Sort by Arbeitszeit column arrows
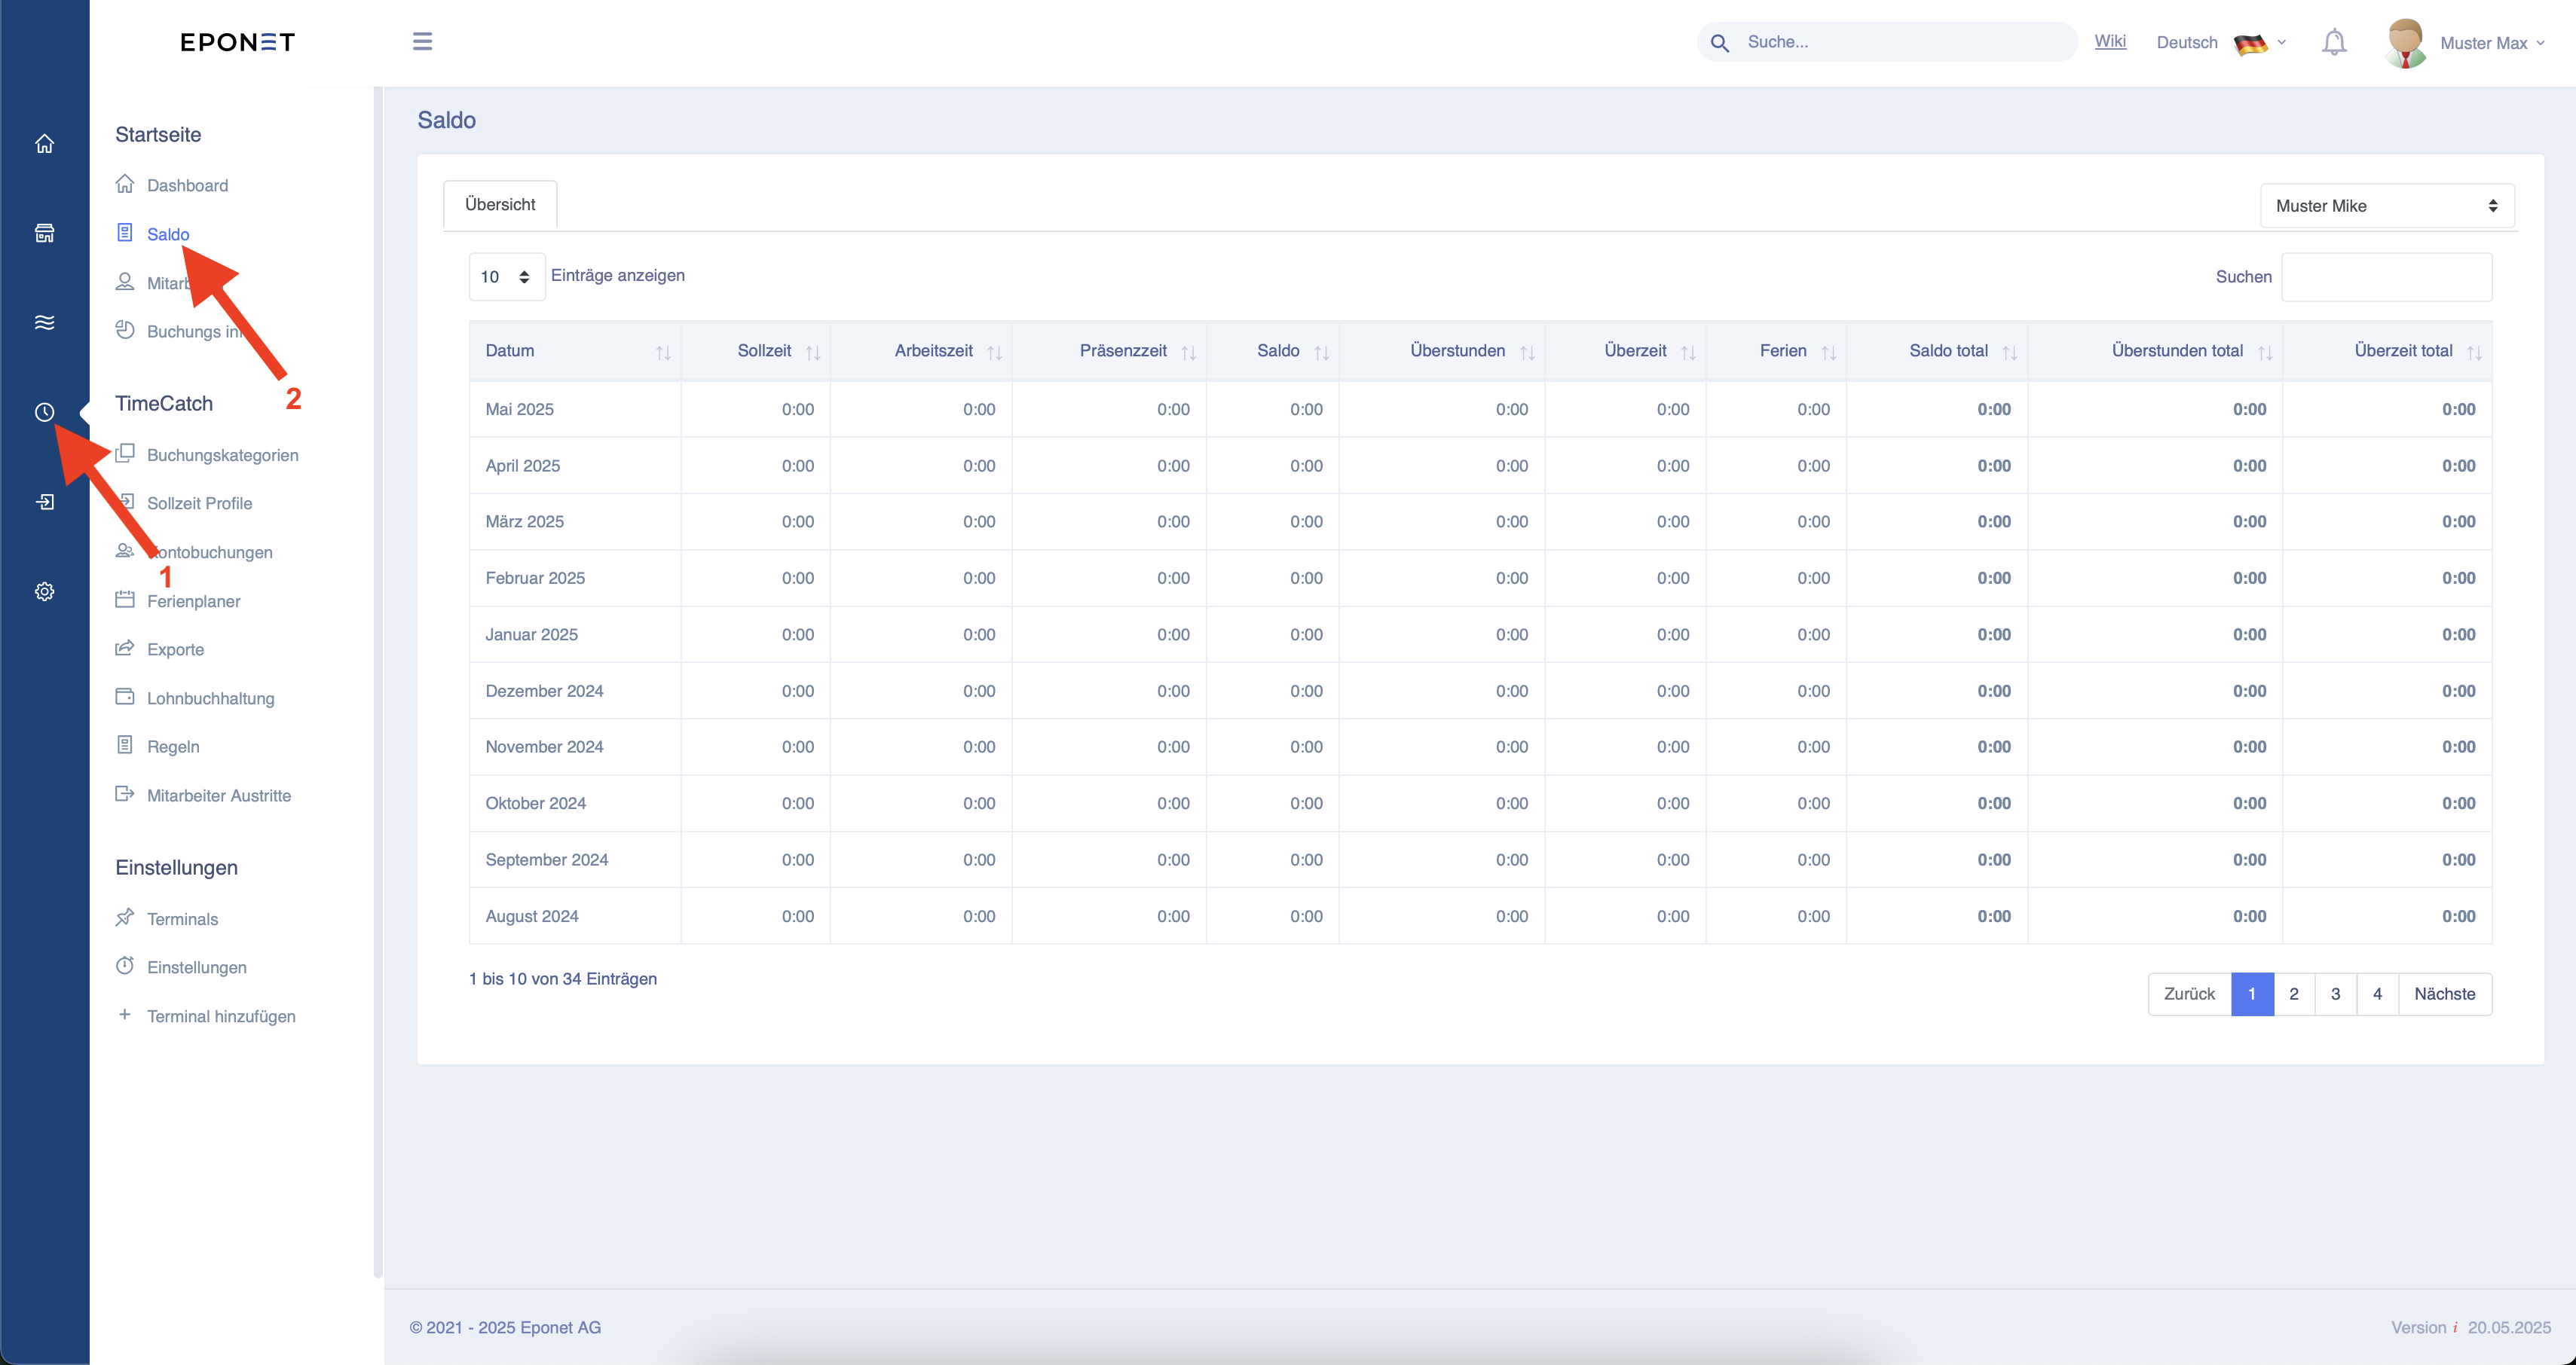The height and width of the screenshot is (1365, 2576). coord(995,352)
